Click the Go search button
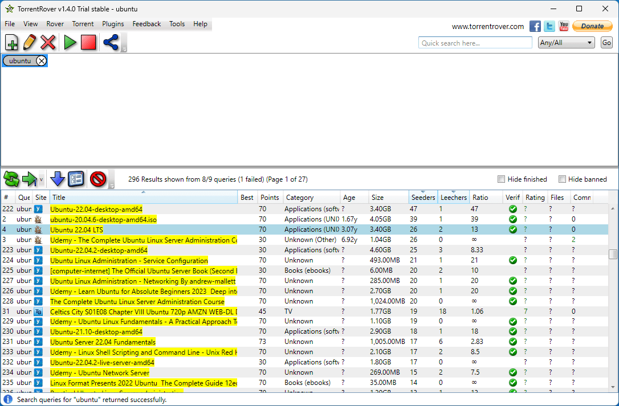This screenshot has height=406, width=619. tap(606, 43)
